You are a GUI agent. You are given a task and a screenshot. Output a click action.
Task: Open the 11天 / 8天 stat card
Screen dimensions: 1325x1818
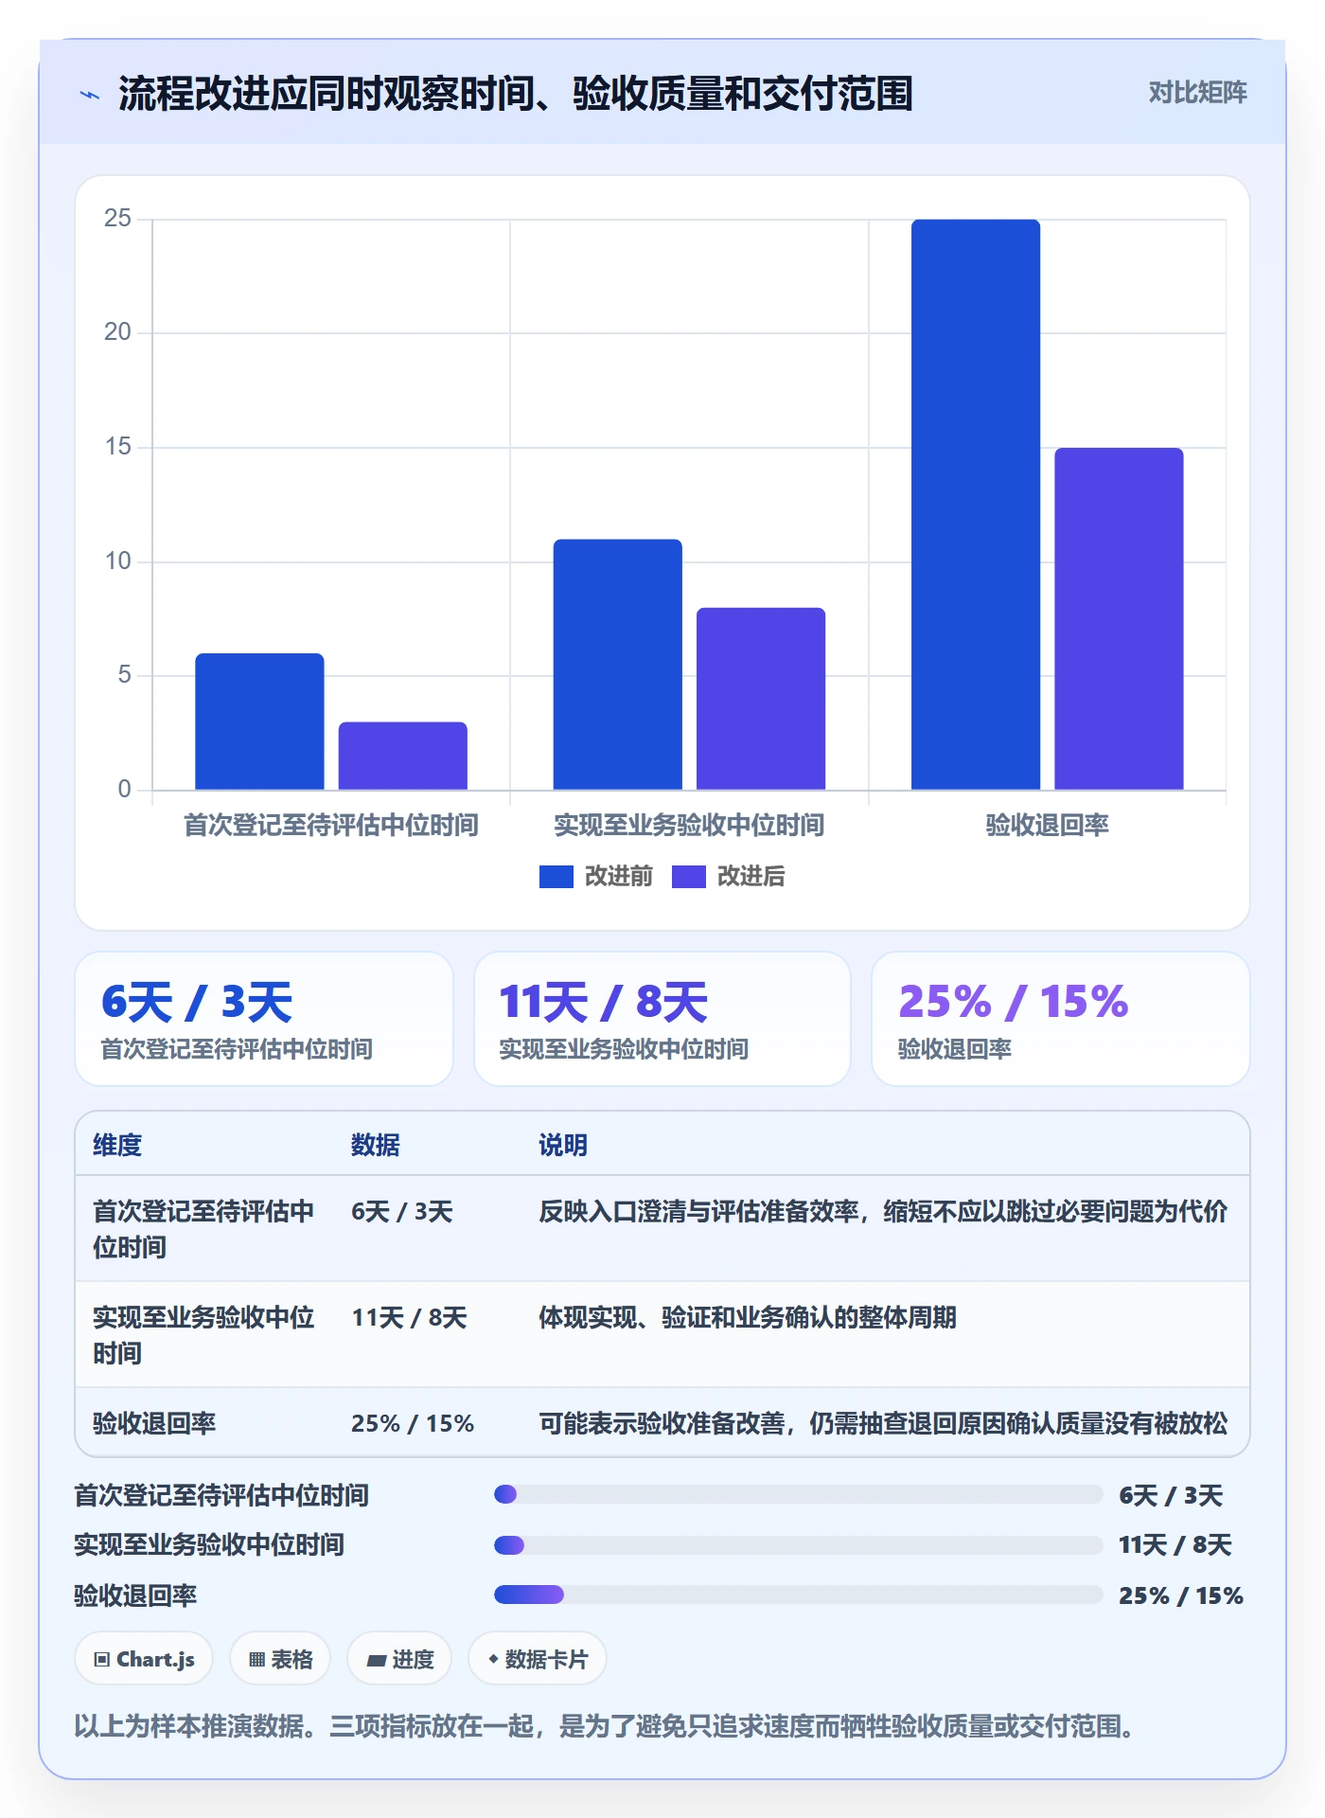[662, 1019]
